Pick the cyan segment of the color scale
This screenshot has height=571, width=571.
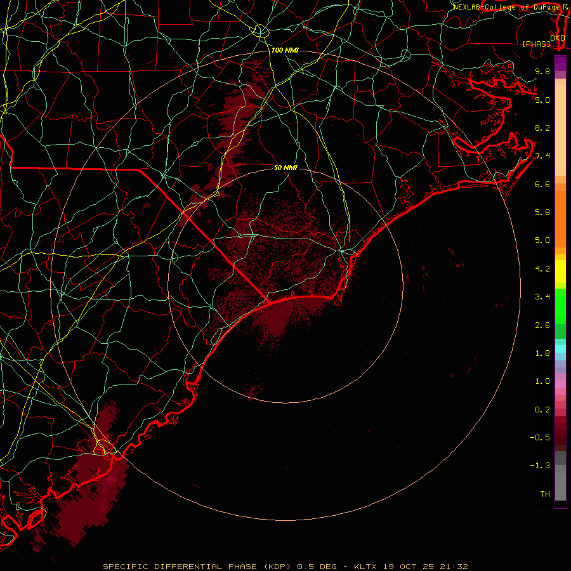tap(560, 349)
